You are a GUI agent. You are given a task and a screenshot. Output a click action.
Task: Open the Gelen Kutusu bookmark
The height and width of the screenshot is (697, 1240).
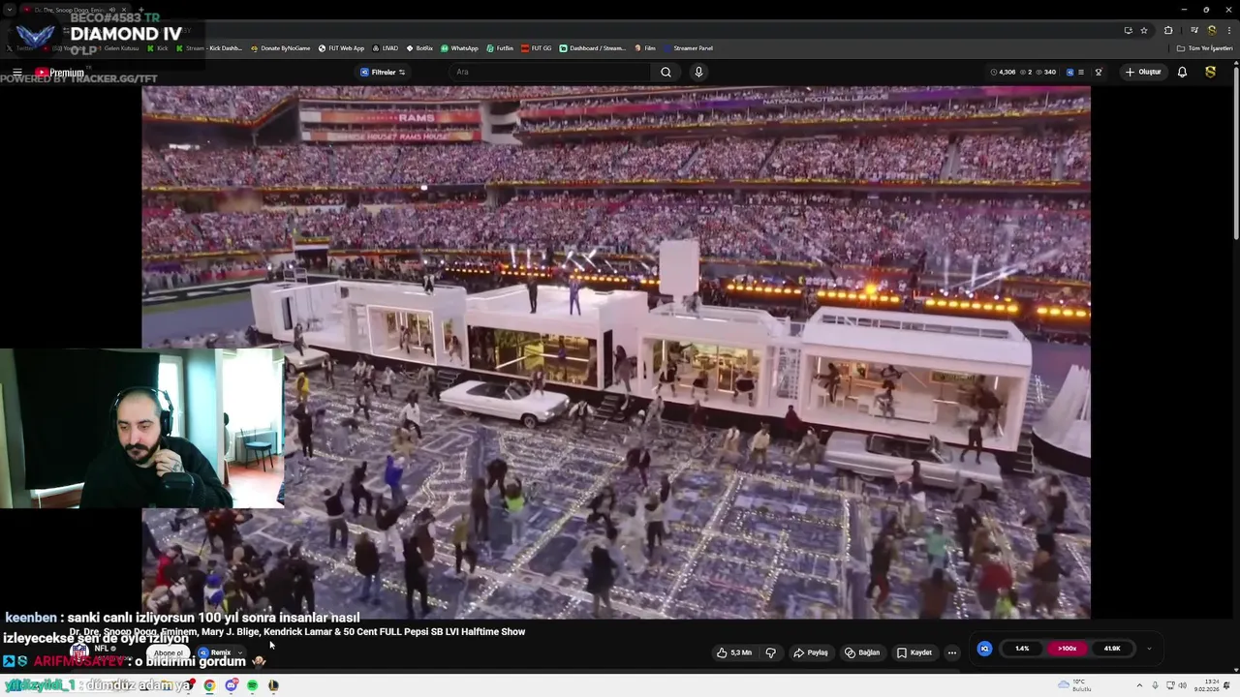pyautogui.click(x=116, y=47)
